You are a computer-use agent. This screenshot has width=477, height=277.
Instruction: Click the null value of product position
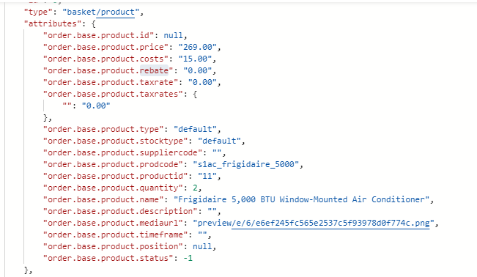click(202, 246)
